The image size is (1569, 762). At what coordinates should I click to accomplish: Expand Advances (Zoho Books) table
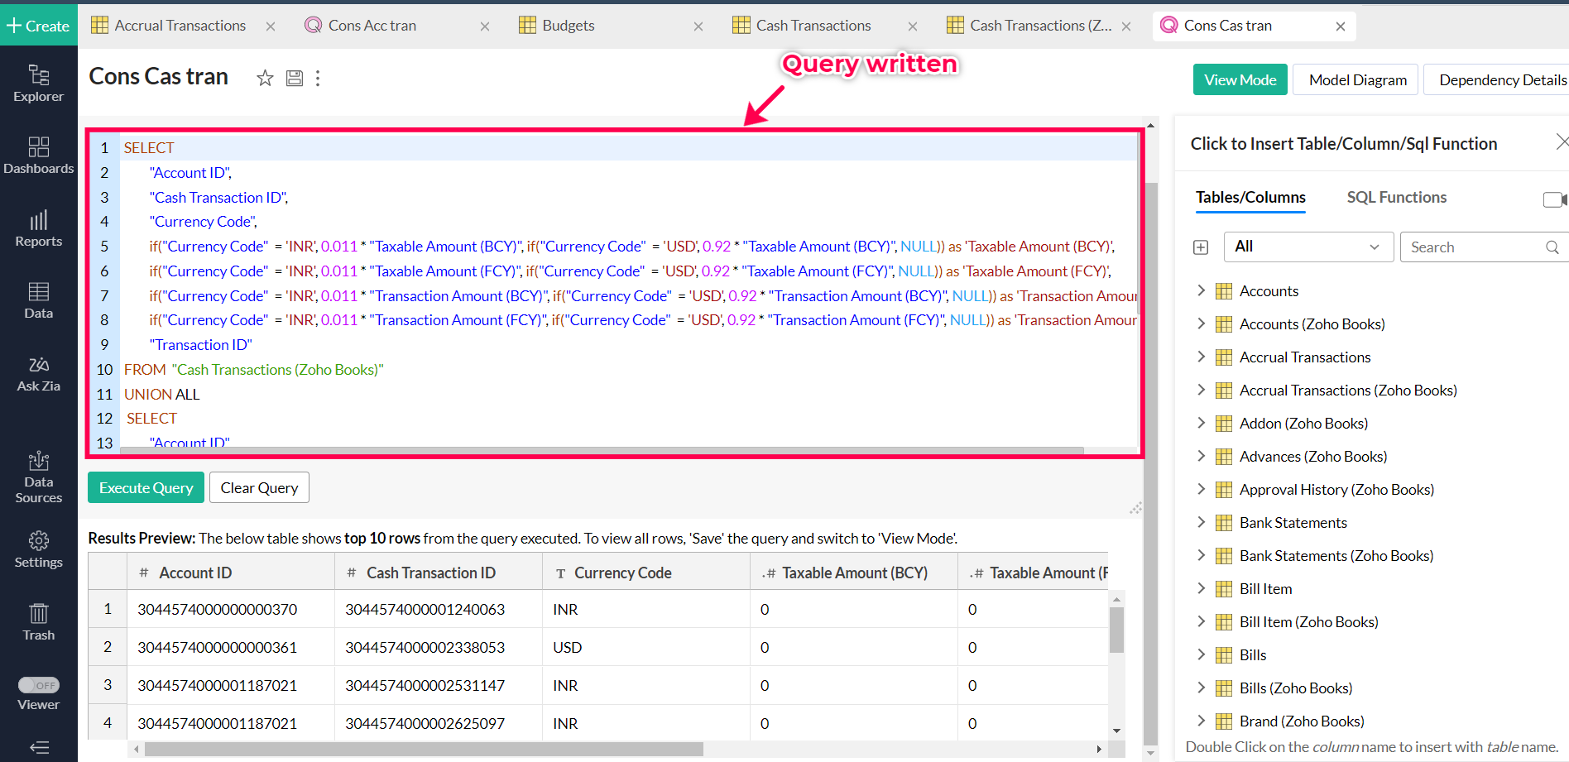coord(1201,456)
